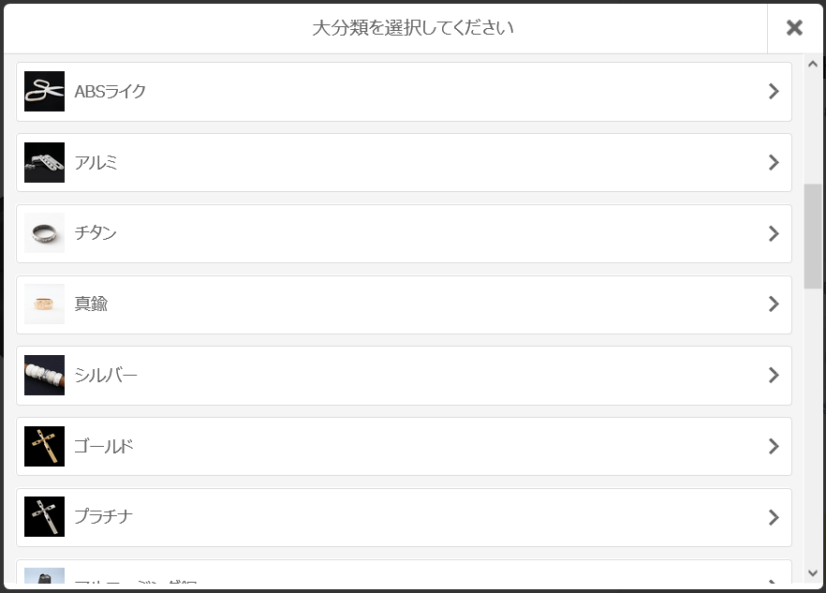This screenshot has height=593, width=826.
Task: Open シルバー category via its arrow
Action: point(774,375)
